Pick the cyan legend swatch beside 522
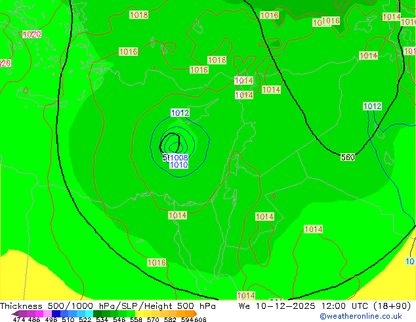Viewport: 416px width, 322px height. point(89,313)
